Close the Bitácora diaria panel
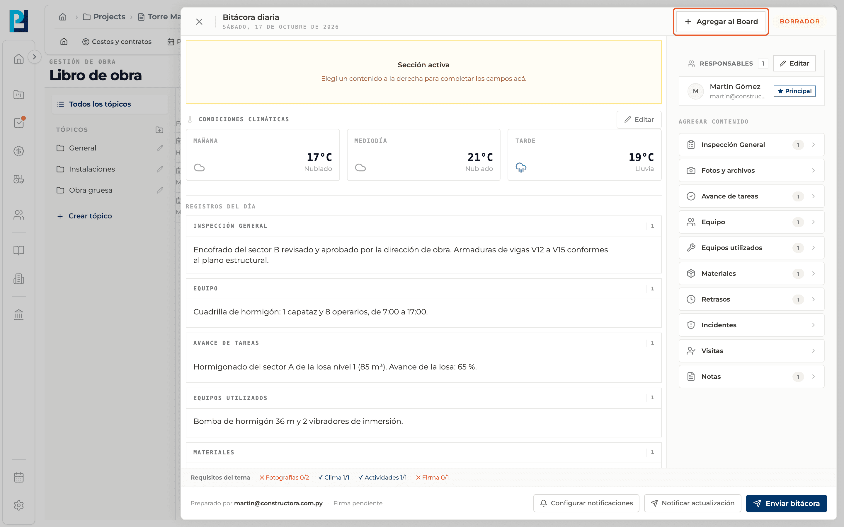This screenshot has height=527, width=844. pos(199,22)
